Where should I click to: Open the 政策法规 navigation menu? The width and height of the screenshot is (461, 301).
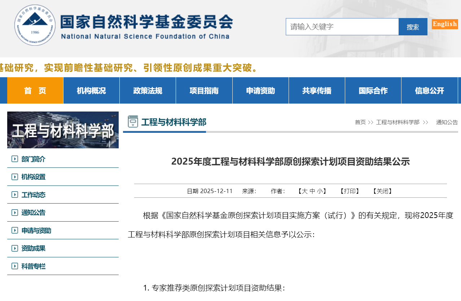(x=148, y=91)
